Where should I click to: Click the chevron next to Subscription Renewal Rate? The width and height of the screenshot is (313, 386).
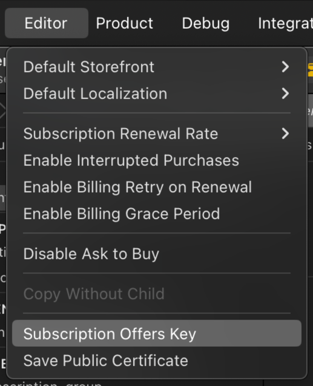pyautogui.click(x=285, y=134)
